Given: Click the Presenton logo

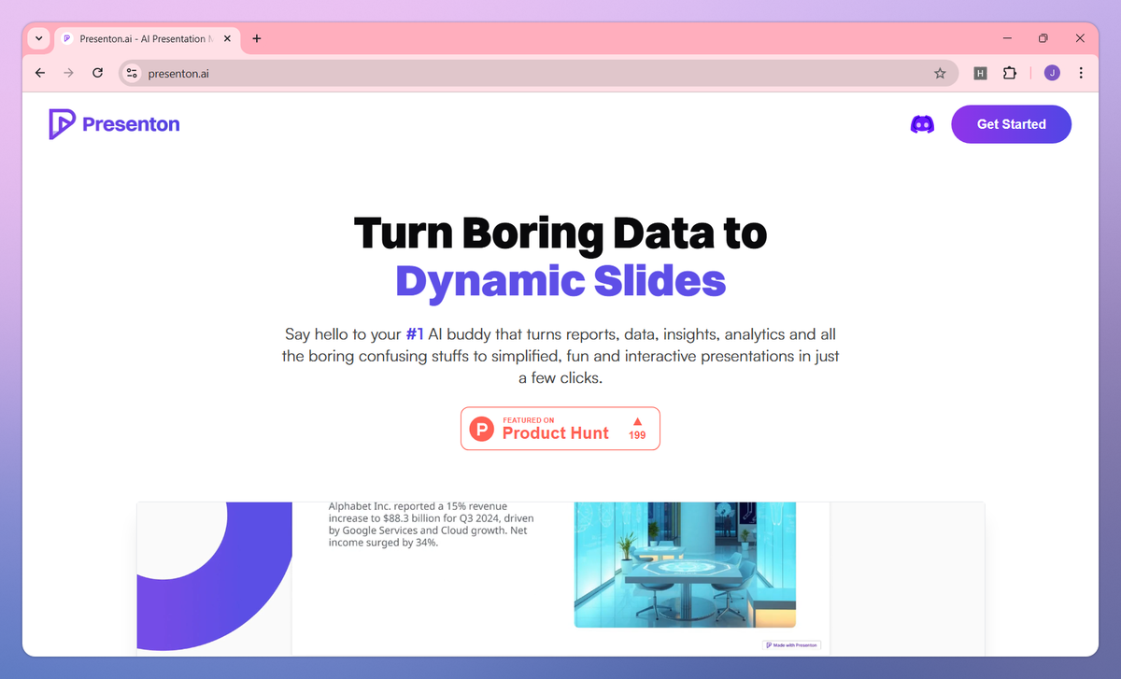Looking at the screenshot, I should pos(114,124).
